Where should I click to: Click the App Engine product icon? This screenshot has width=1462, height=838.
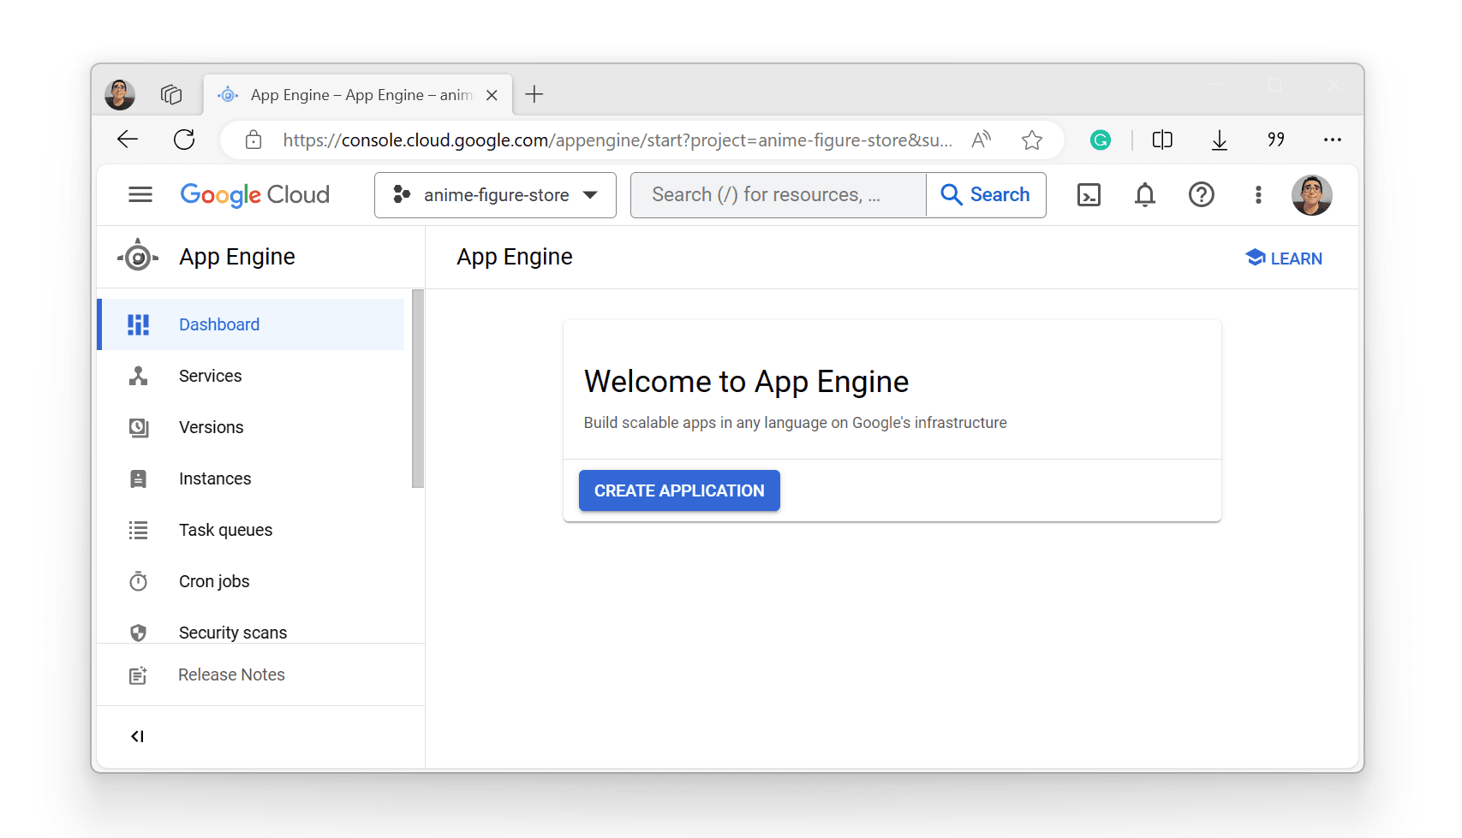(x=138, y=257)
